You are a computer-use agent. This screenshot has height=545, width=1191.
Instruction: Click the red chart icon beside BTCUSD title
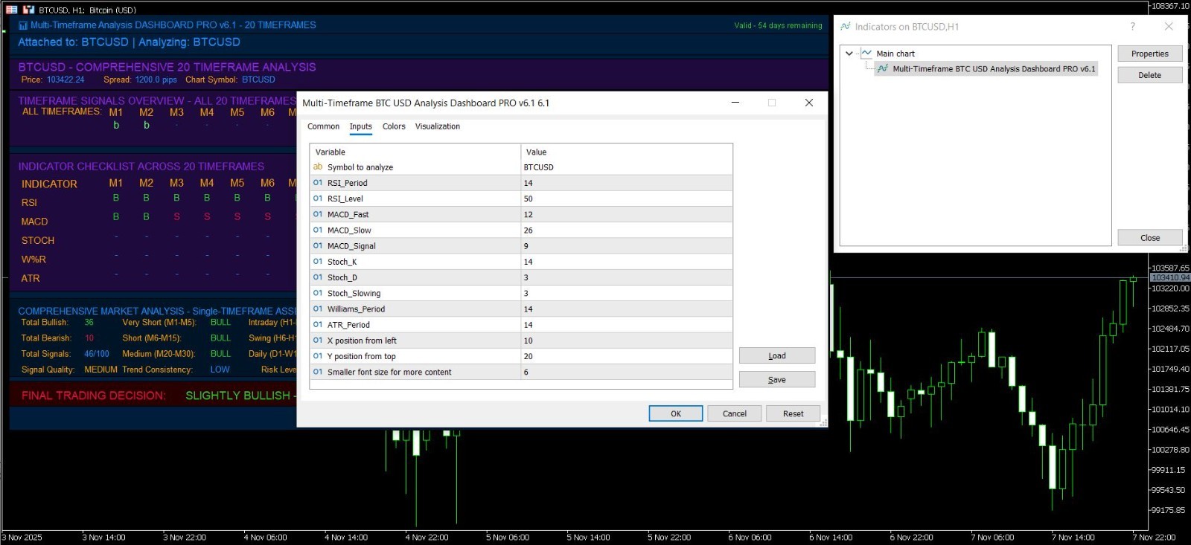(28, 10)
